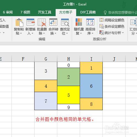Select the orange cell containing 1
137x137 pixels.
(91, 68)
